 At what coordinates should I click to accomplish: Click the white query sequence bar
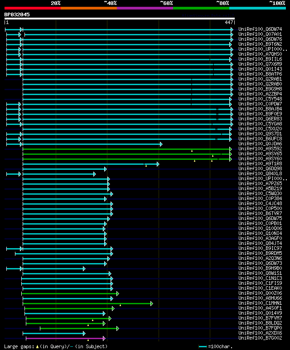(x=120, y=19)
